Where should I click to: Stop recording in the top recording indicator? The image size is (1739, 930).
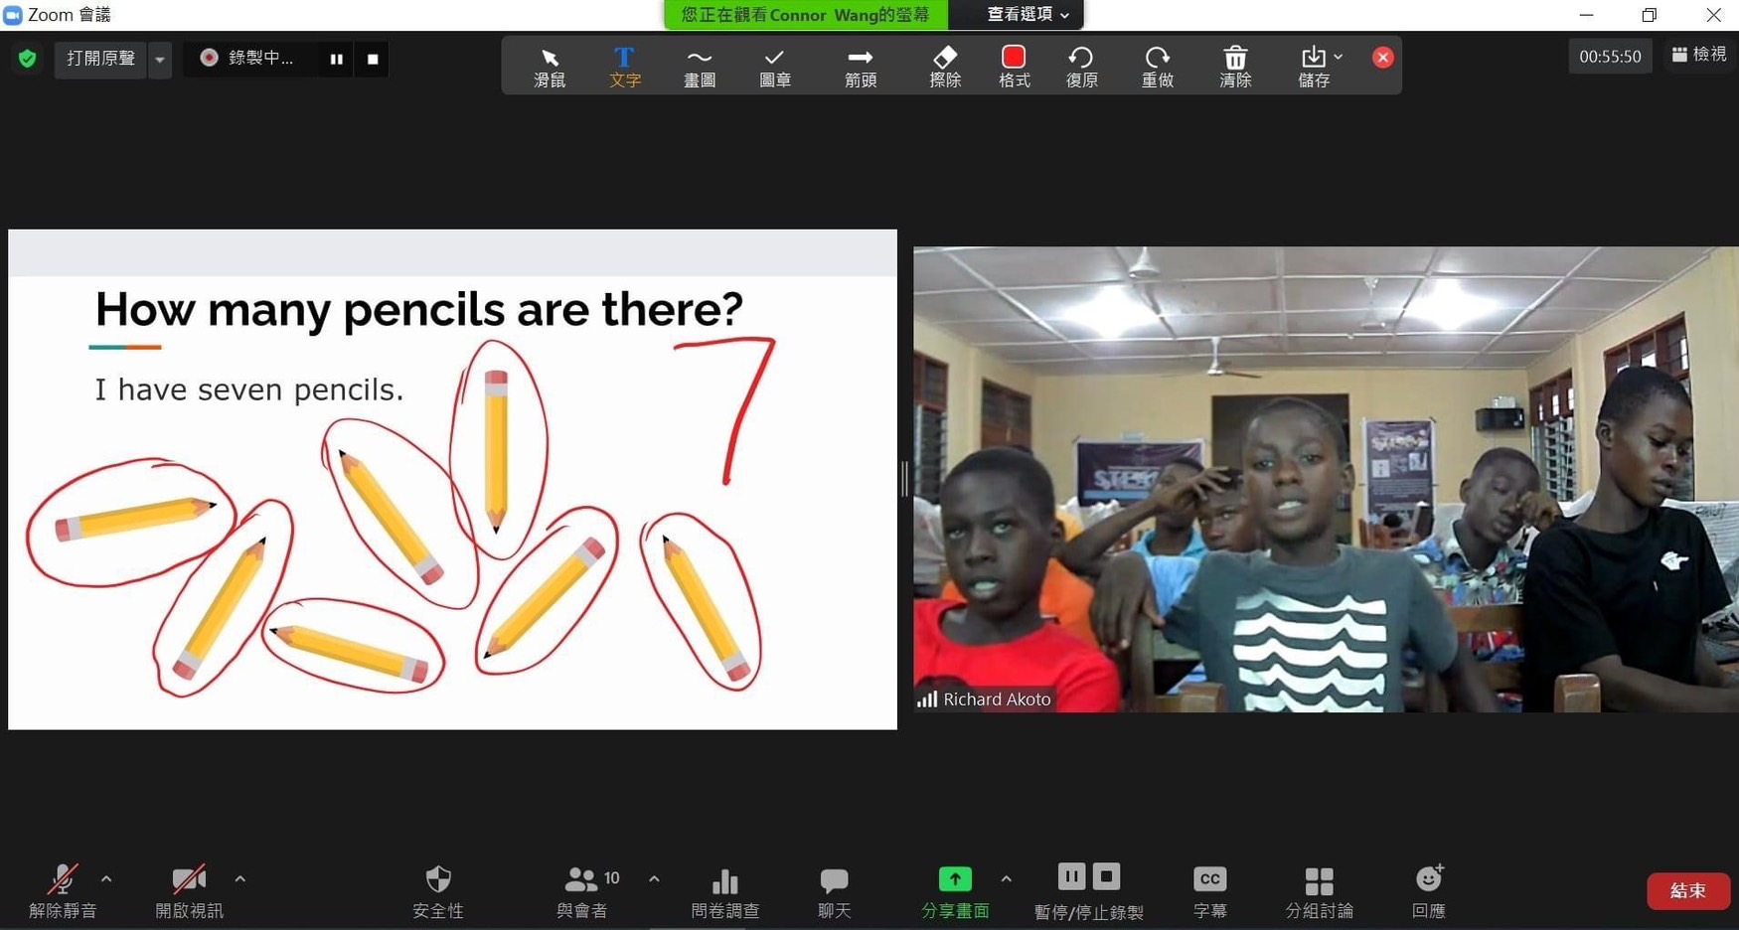tap(373, 60)
